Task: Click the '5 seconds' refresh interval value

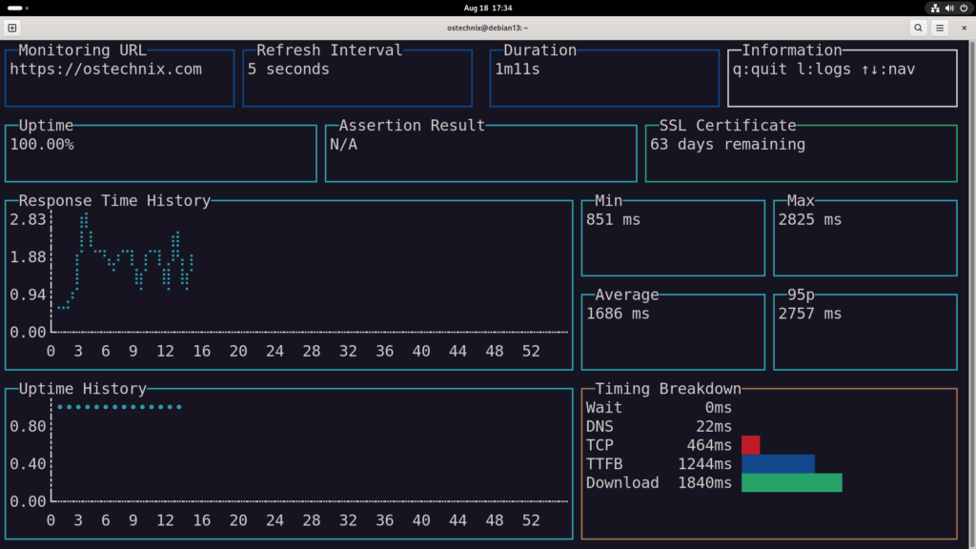Action: click(288, 69)
